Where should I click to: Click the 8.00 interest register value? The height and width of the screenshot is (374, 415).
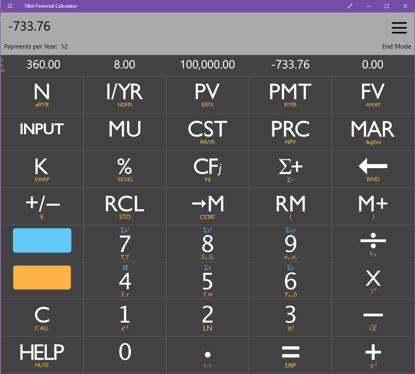[124, 65]
